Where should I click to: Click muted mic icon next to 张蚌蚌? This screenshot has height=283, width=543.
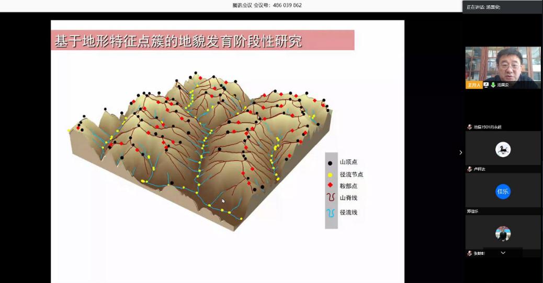[x=470, y=253]
